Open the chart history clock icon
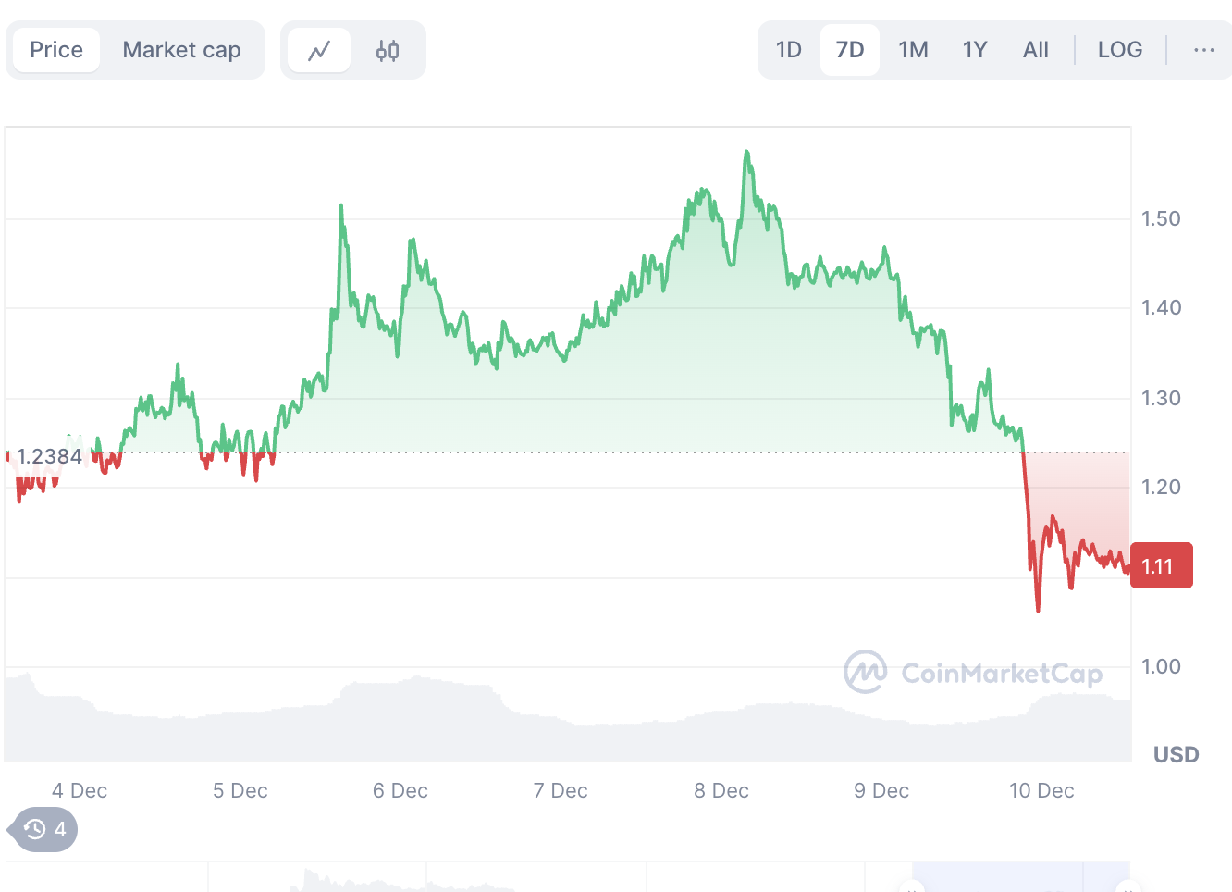Image resolution: width=1232 pixels, height=892 pixels. (x=33, y=829)
